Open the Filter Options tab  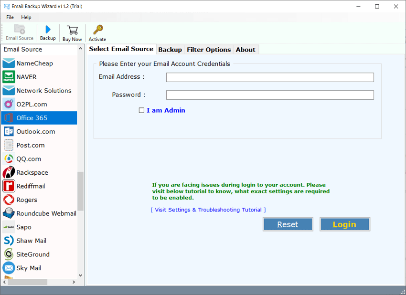point(209,50)
